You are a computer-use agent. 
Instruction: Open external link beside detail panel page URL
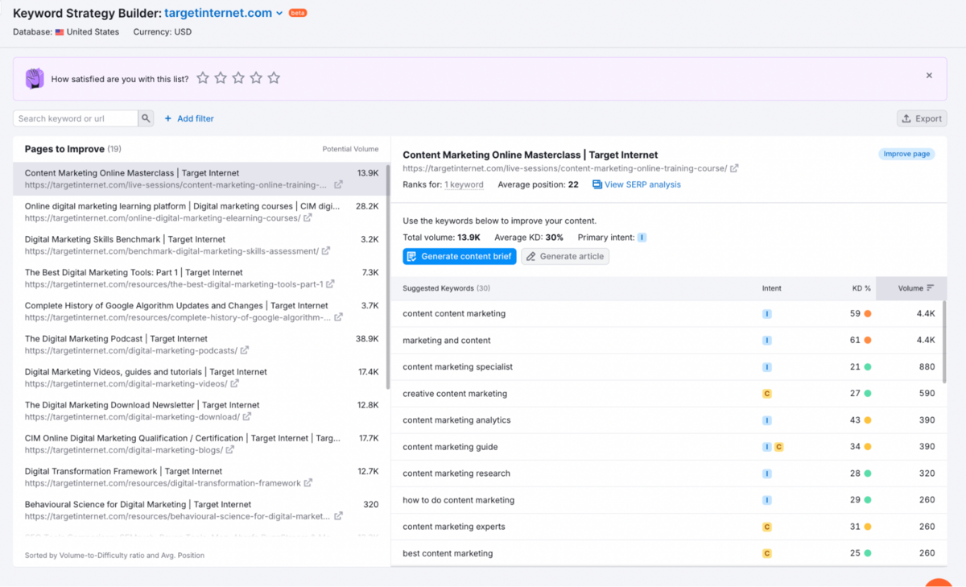[x=734, y=168]
